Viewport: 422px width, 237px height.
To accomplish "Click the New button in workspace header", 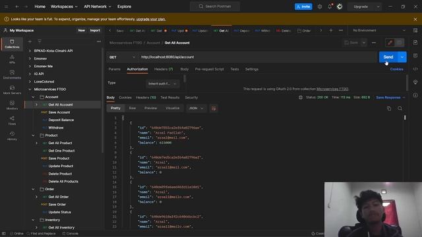I will (x=82, y=30).
